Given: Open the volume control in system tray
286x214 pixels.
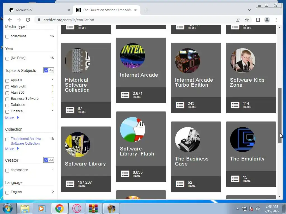Looking at the screenshot, I should coord(258,209).
